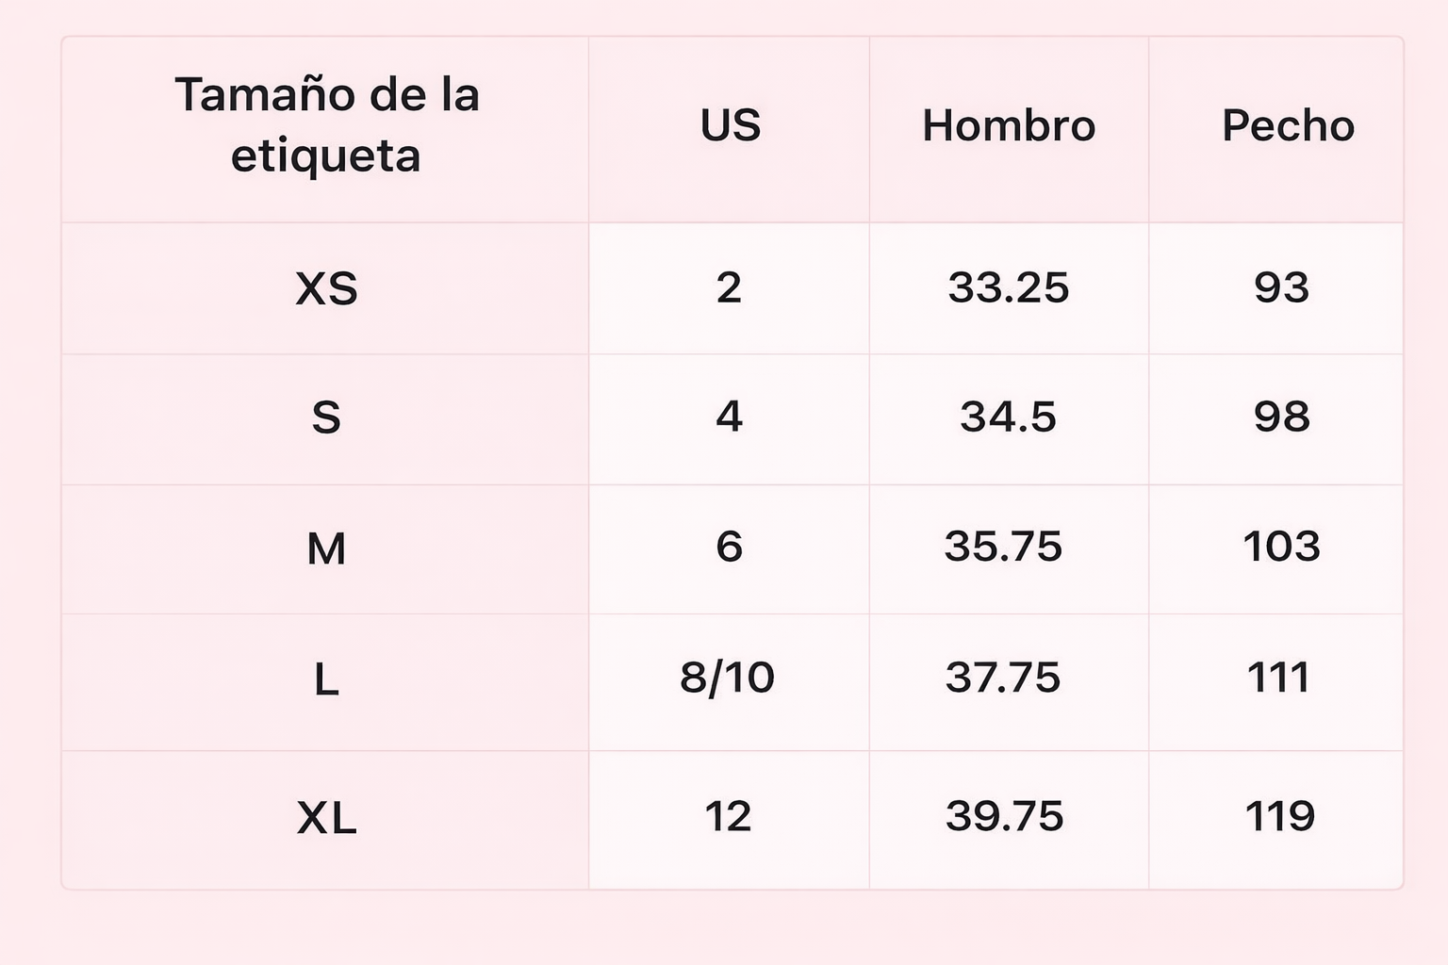Select the 39.75 shoulder cell

(x=1004, y=816)
